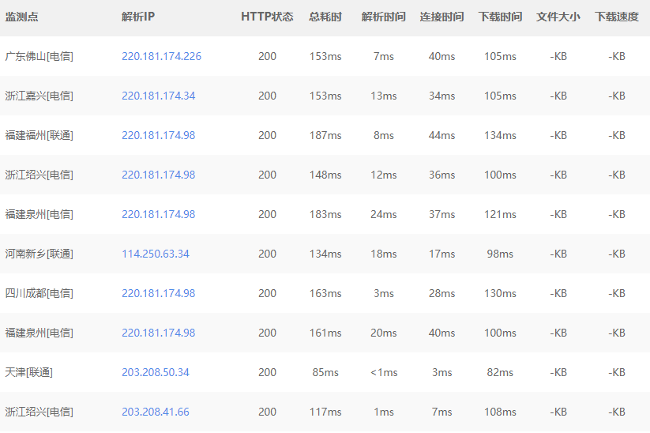The width and height of the screenshot is (650, 433).
Task: Select the 天津[联通] monitoring point cell
Action: [28, 372]
